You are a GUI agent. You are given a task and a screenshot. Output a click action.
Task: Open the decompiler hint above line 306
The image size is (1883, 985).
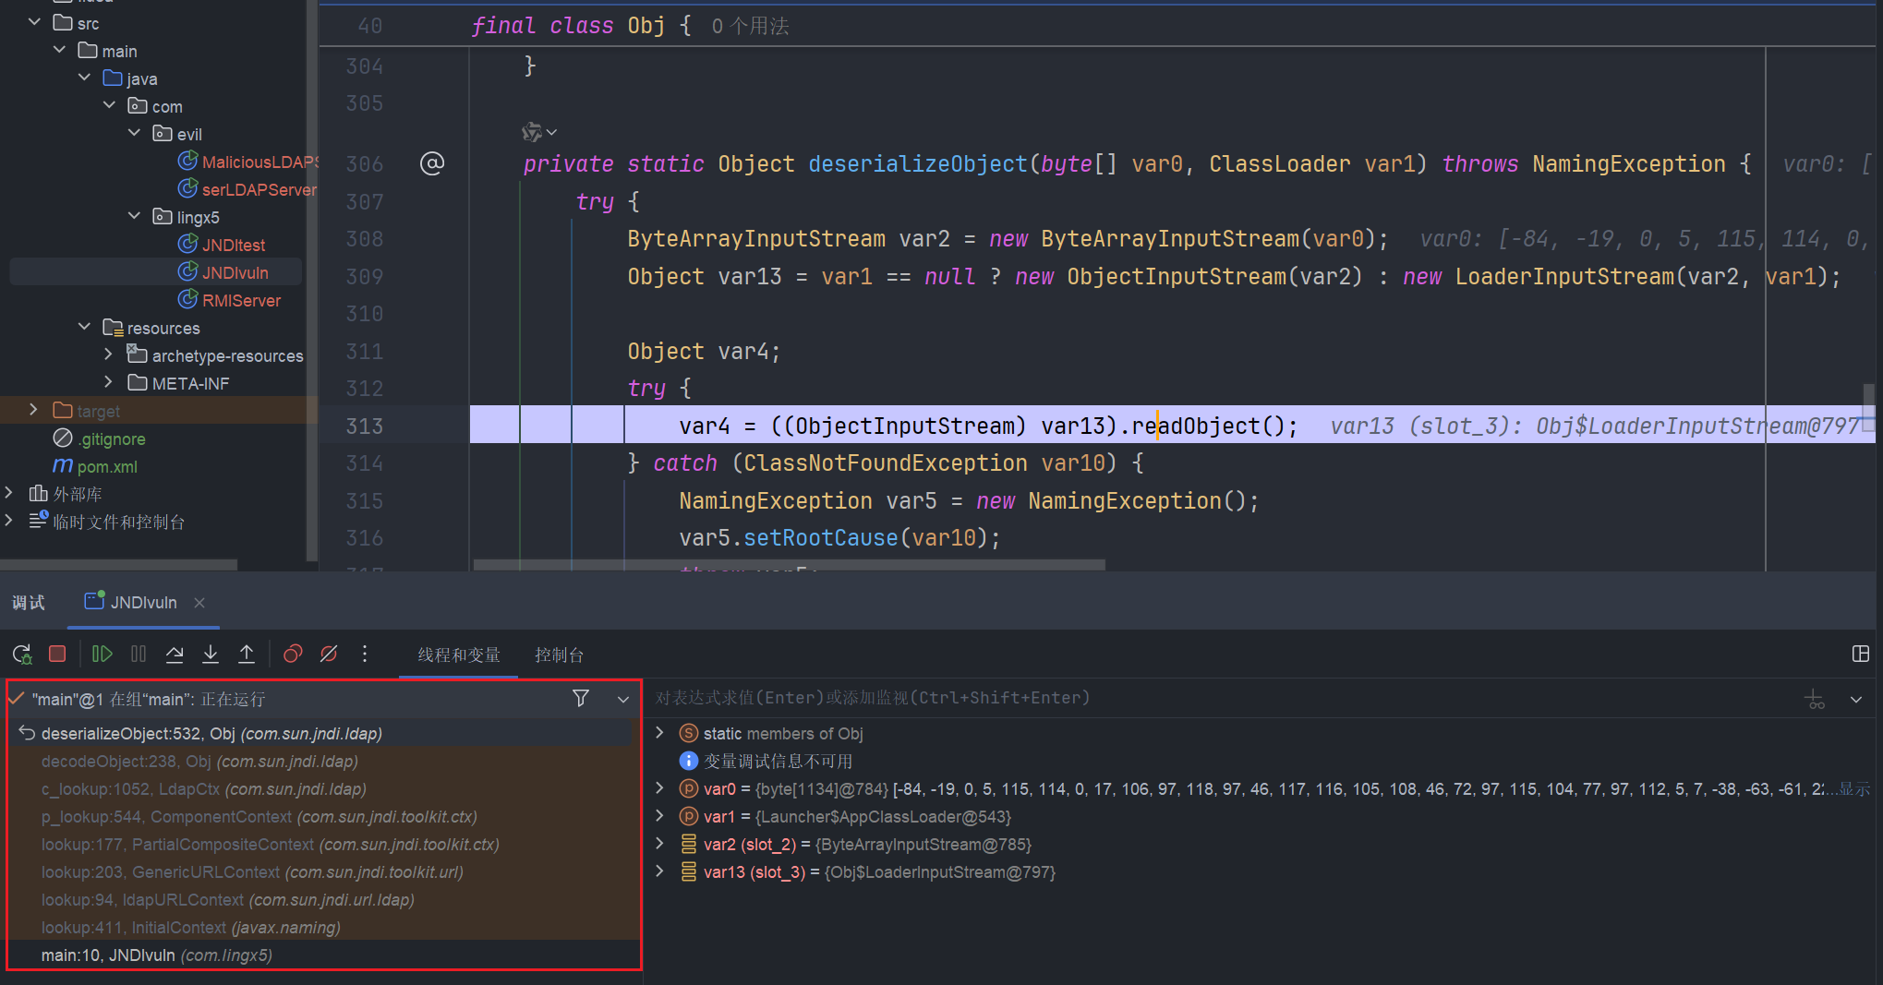click(539, 132)
